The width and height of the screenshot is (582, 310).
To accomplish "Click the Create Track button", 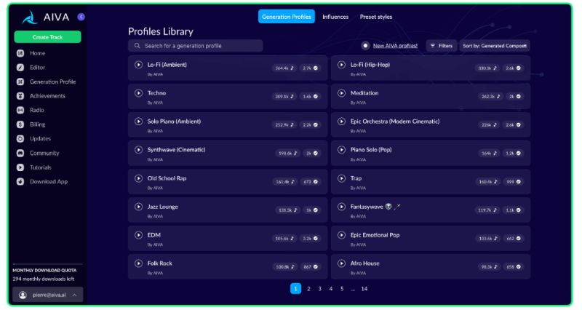I will (47, 37).
